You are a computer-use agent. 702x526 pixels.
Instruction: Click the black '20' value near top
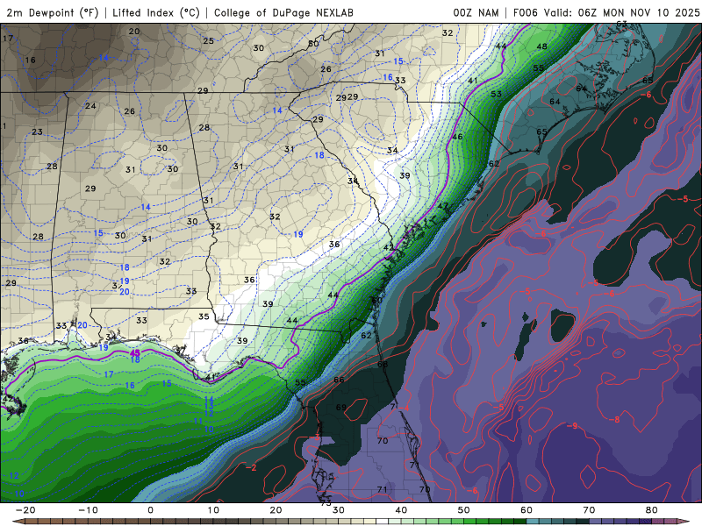pyautogui.click(x=134, y=32)
